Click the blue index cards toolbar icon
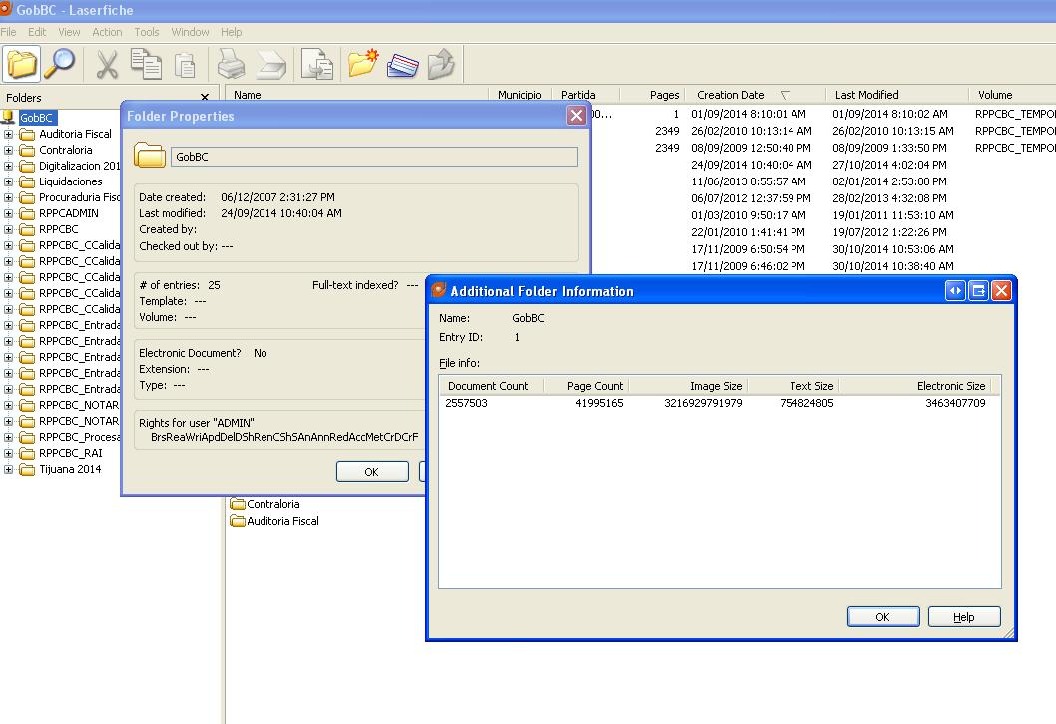The image size is (1056, 724). point(402,65)
